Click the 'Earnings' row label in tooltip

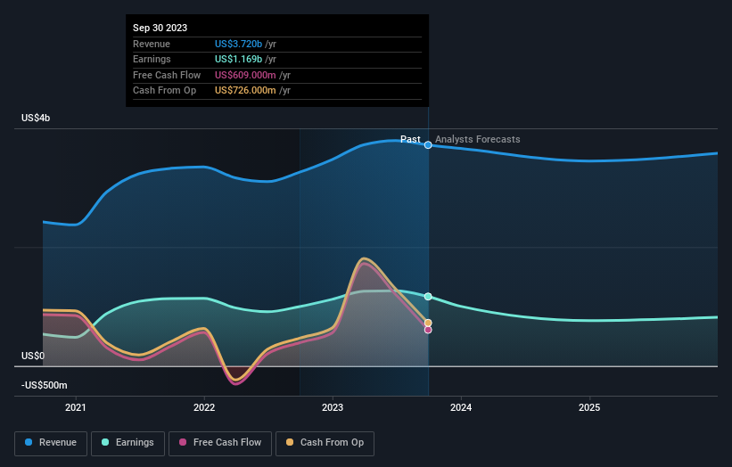(152, 59)
